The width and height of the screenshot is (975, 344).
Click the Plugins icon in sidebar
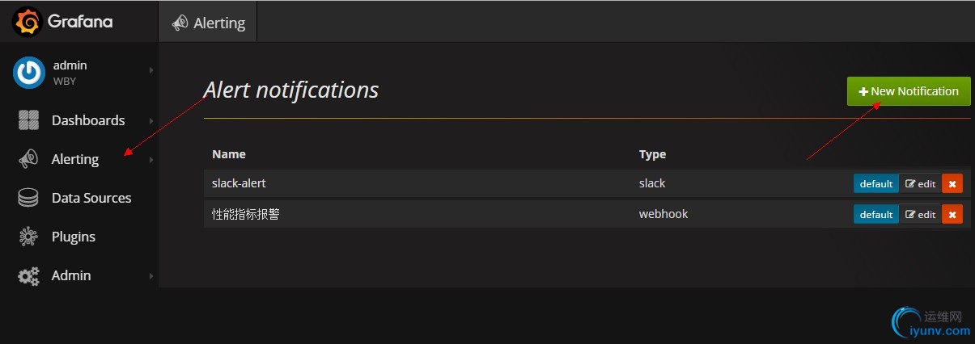pos(28,237)
